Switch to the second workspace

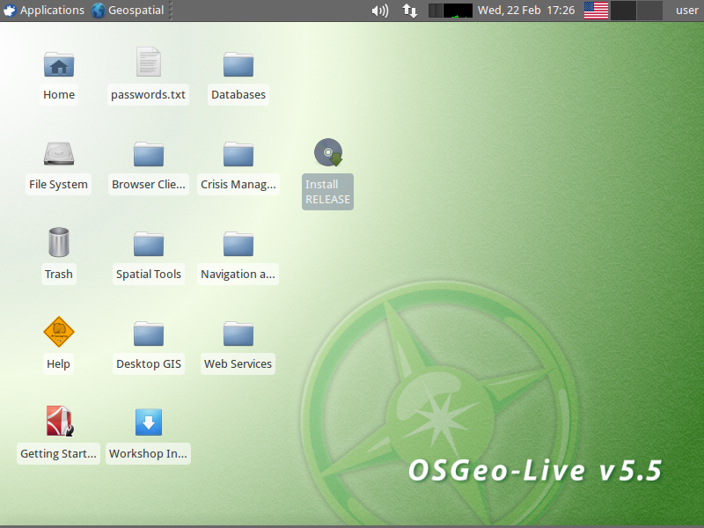649,11
